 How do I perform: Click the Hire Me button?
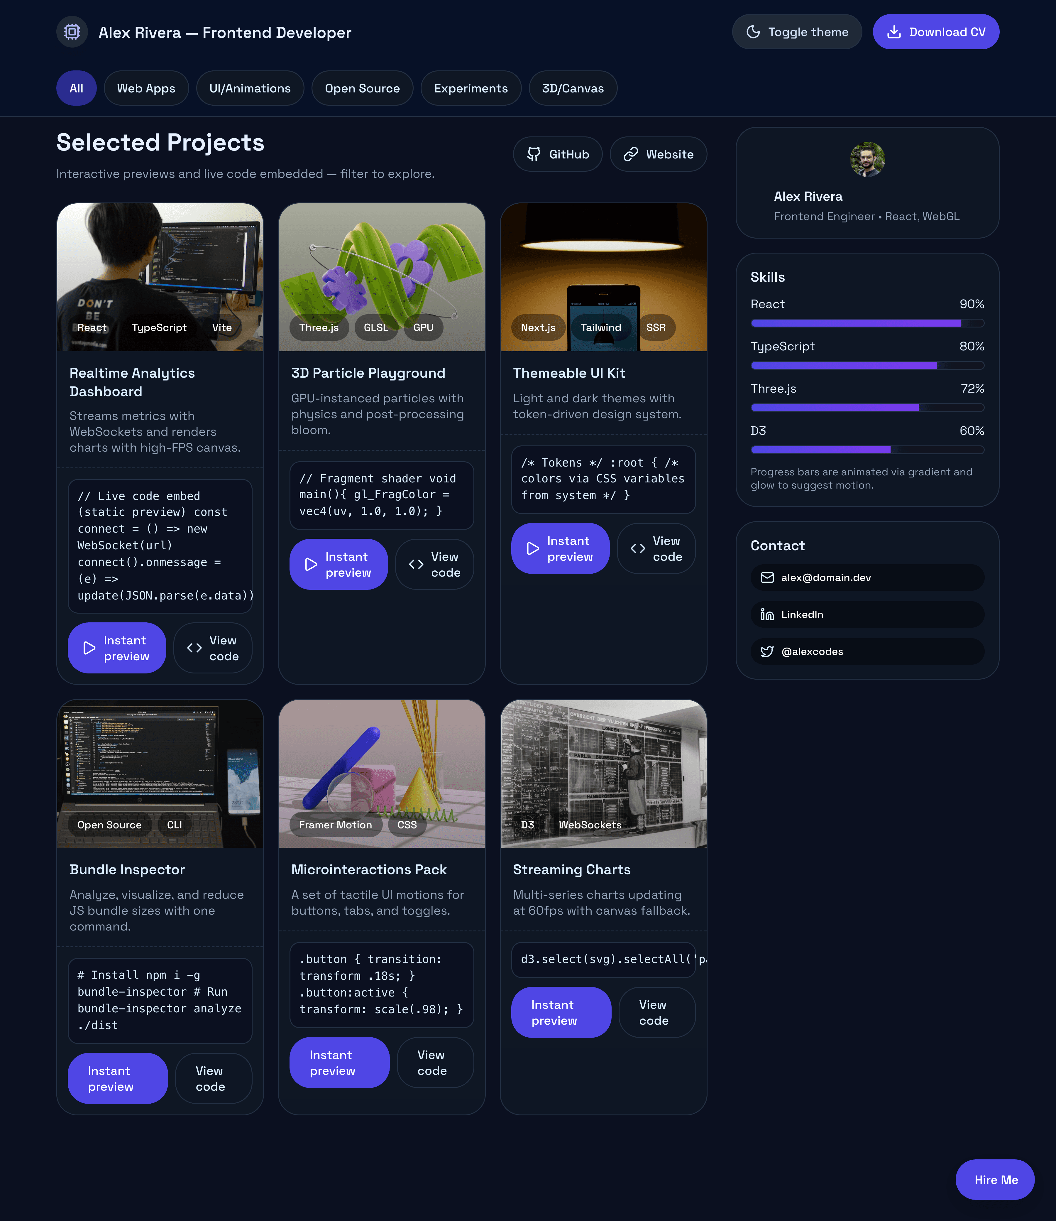coord(995,1180)
